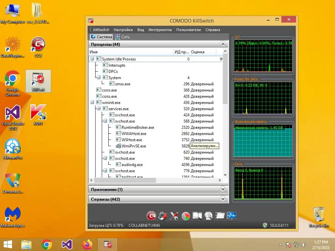Select the Система tab
The image size is (335, 251).
click(x=101, y=37)
